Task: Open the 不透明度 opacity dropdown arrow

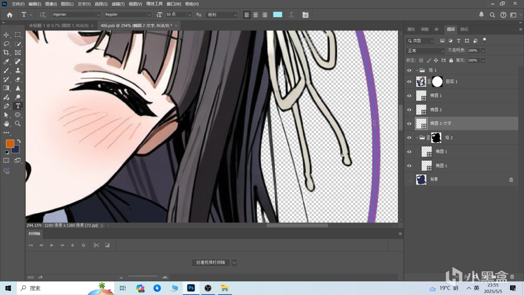Action: coord(483,51)
